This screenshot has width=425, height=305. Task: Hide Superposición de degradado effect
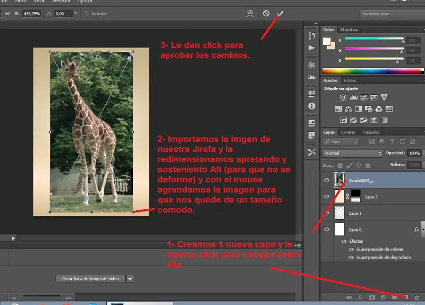tap(351, 257)
